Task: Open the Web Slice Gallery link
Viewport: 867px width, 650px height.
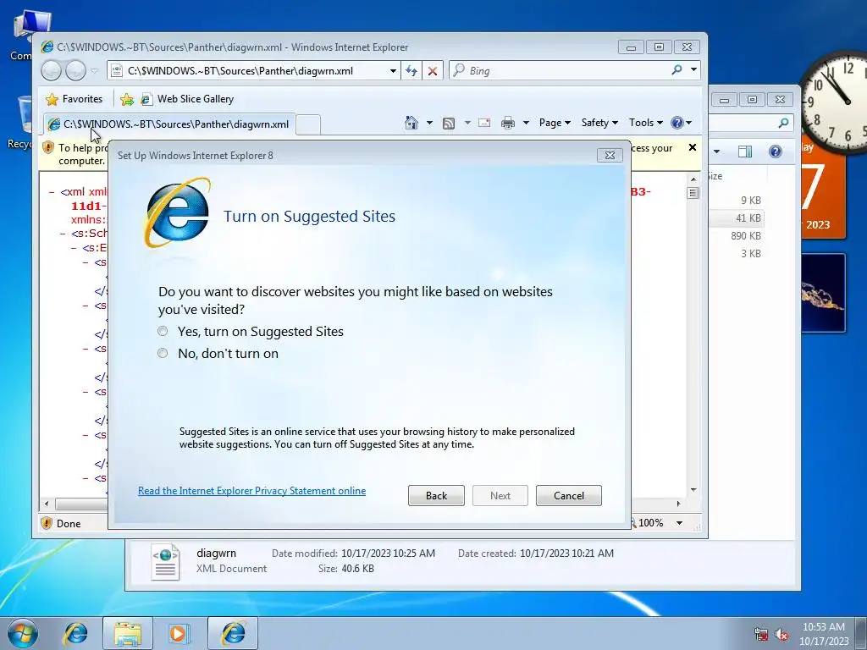Action: coord(187,99)
